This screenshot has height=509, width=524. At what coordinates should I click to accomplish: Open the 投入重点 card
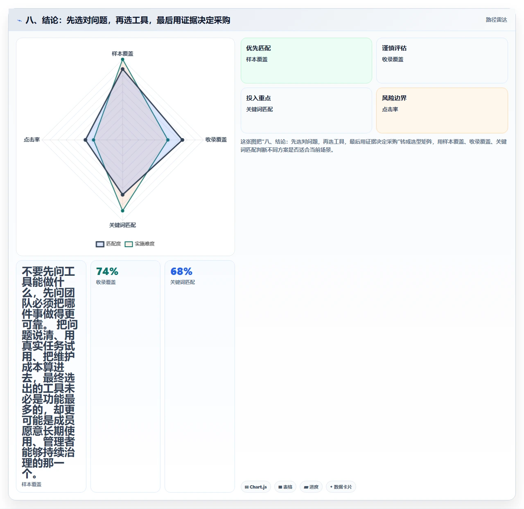coord(306,110)
